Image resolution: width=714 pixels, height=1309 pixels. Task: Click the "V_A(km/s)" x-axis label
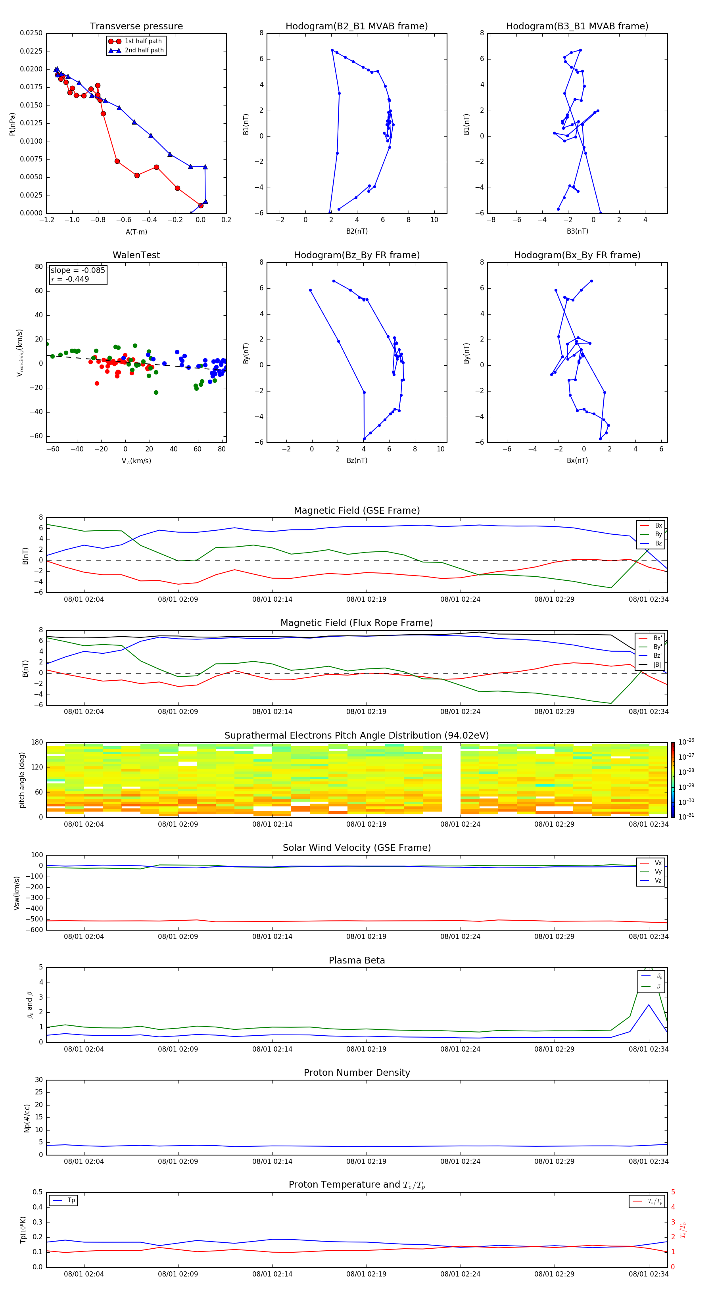[136, 461]
